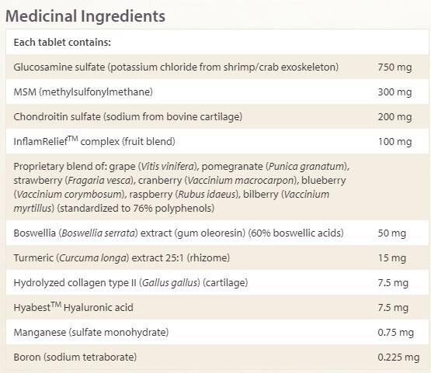Click the Vitis vinifera italic text

168,166
